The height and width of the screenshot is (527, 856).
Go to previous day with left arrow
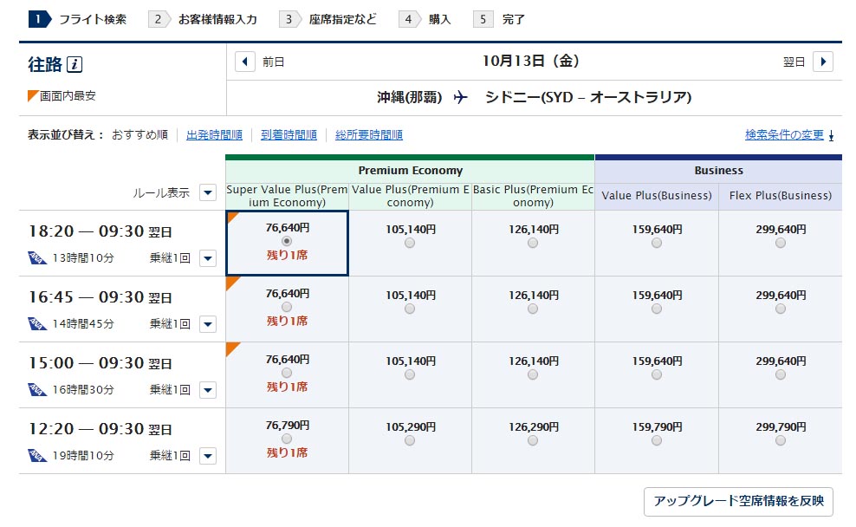[x=246, y=62]
